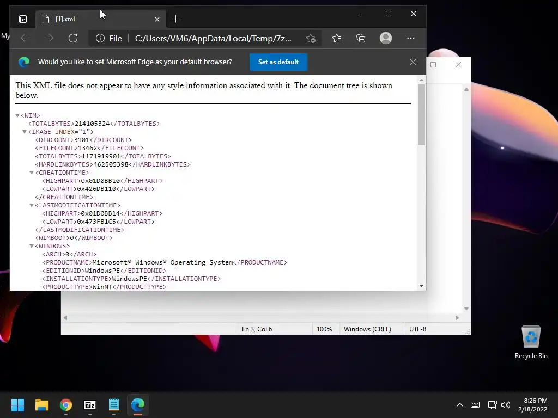This screenshot has height=418, width=558.
Task: Switch to 7-Zip in taskbar
Action: pyautogui.click(x=90, y=405)
